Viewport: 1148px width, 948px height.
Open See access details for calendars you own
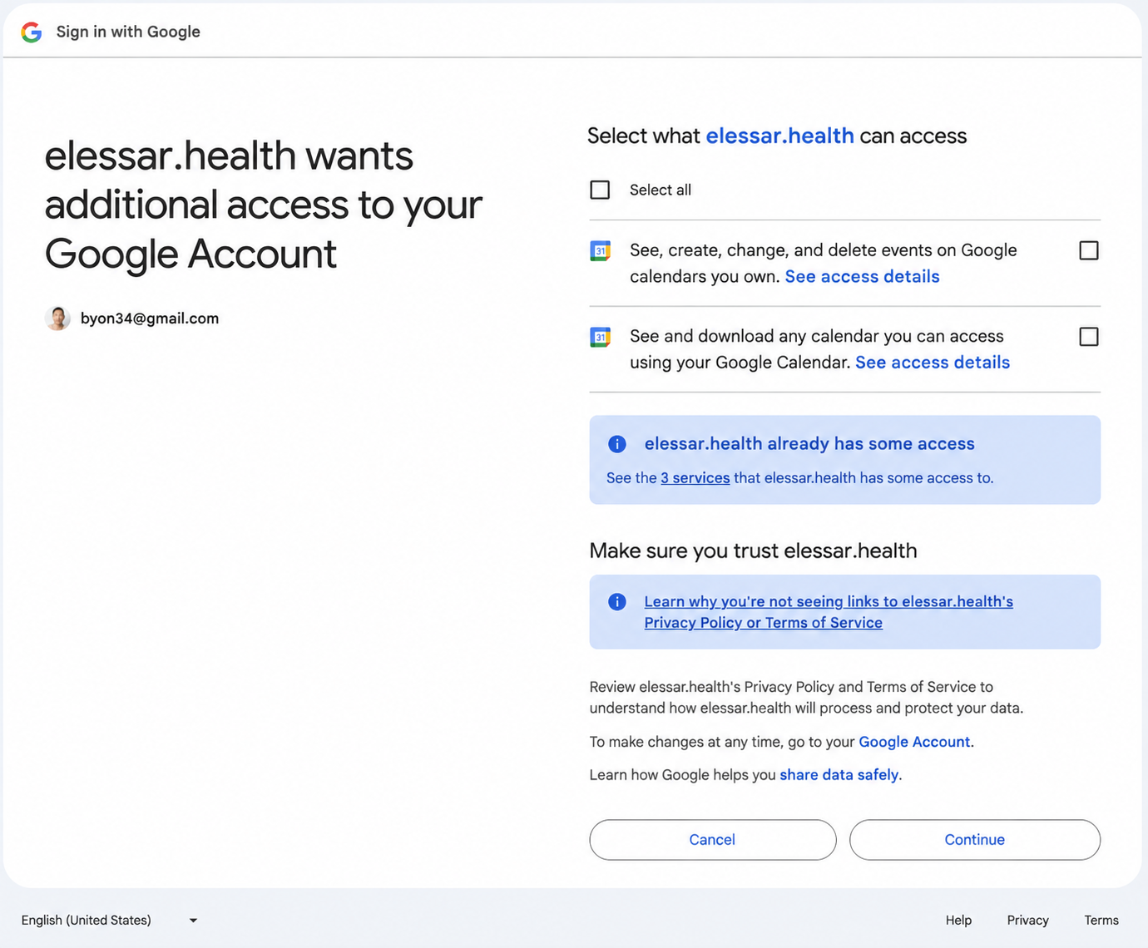(x=862, y=277)
